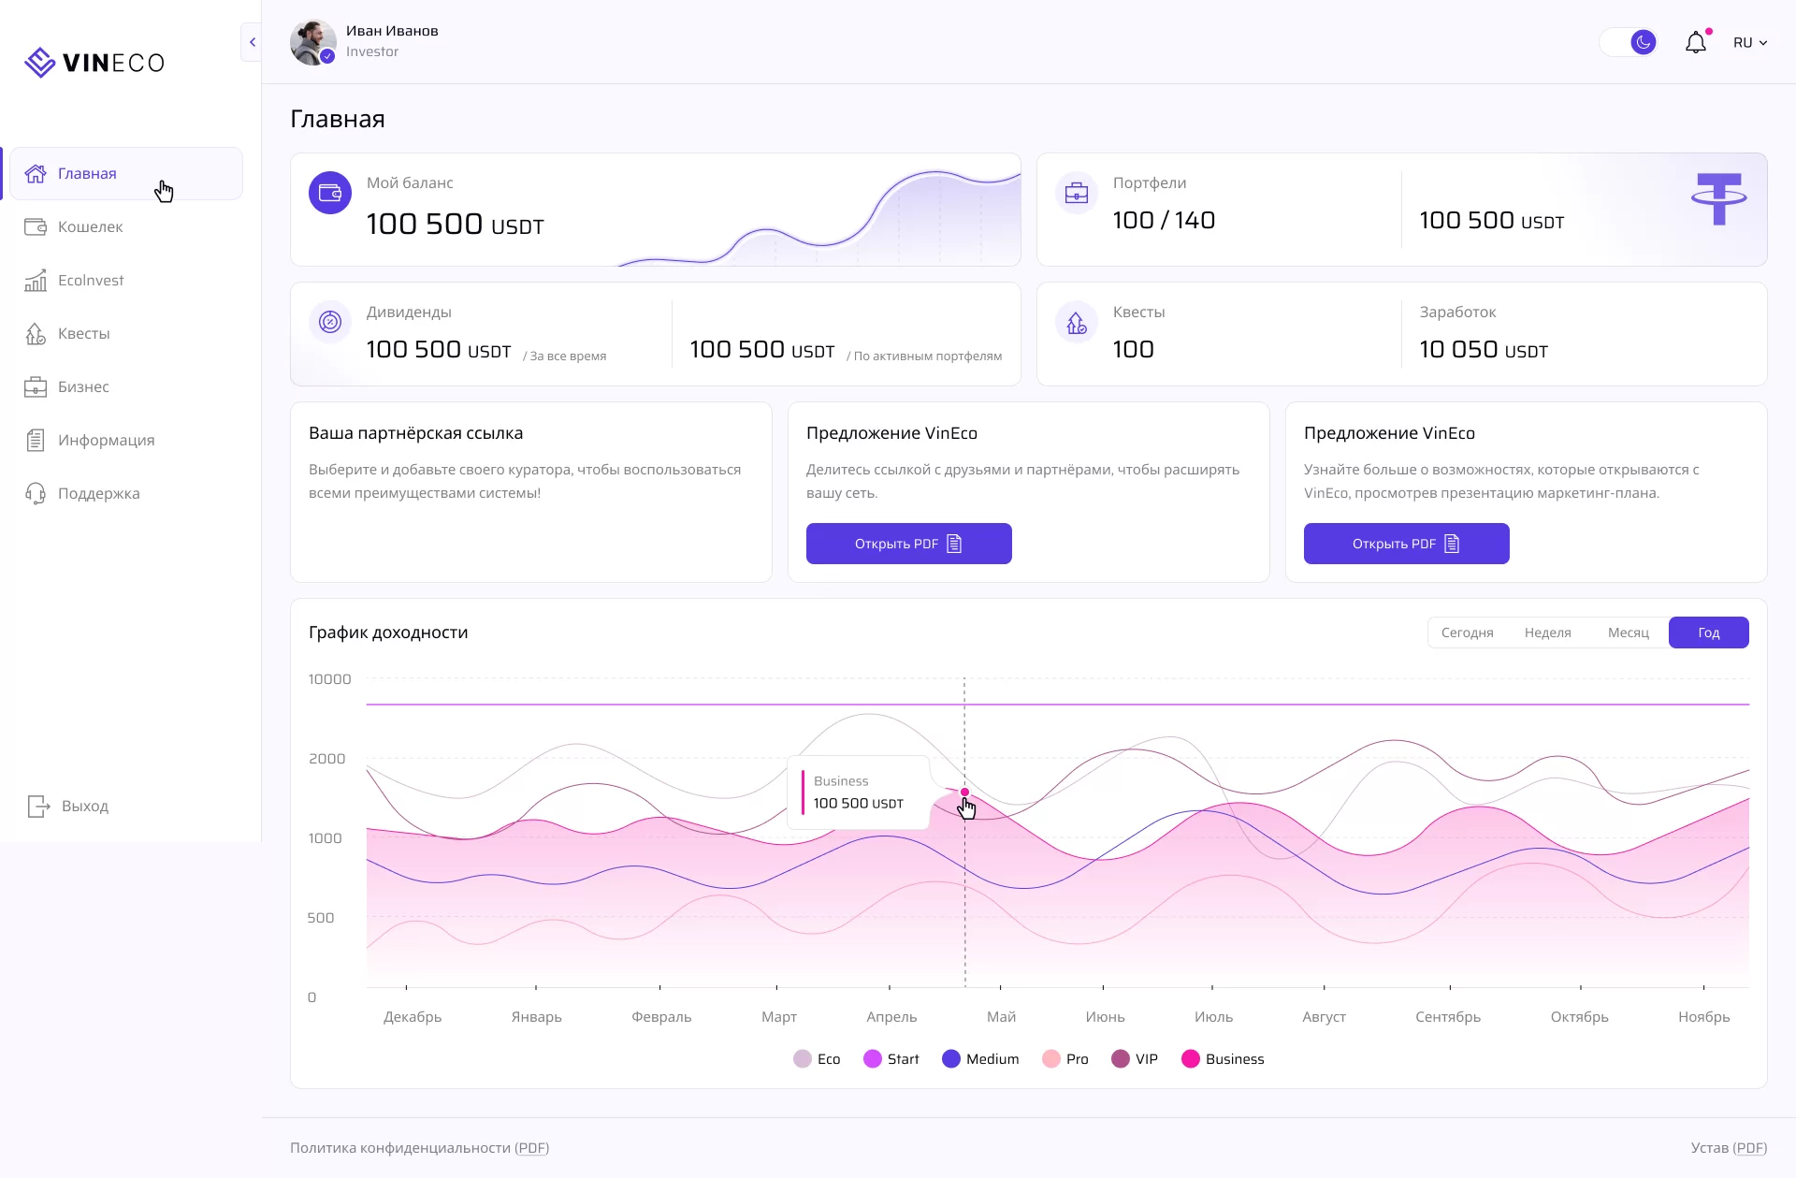Click the dividends icon next to Дивиденды
This screenshot has width=1796, height=1178.
330,322
